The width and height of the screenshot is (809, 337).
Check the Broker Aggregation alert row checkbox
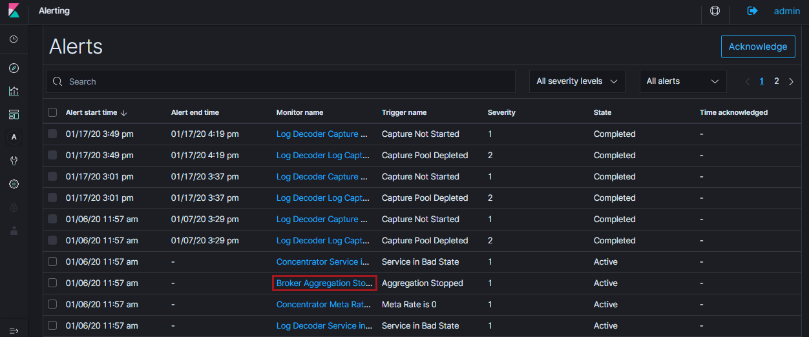coord(52,283)
